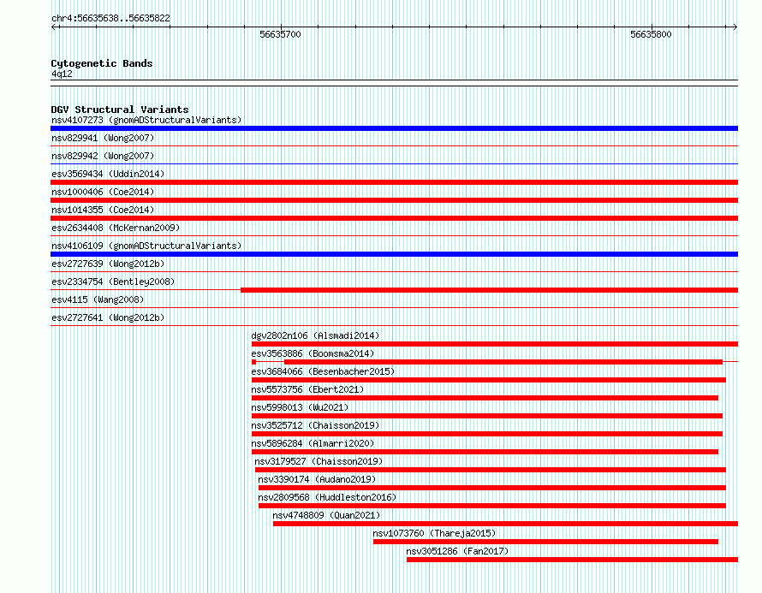
Task: Click the red bar under esv3569434
Action: (394, 182)
